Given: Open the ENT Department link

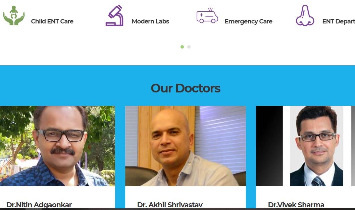Looking at the screenshot, I should [x=339, y=21].
